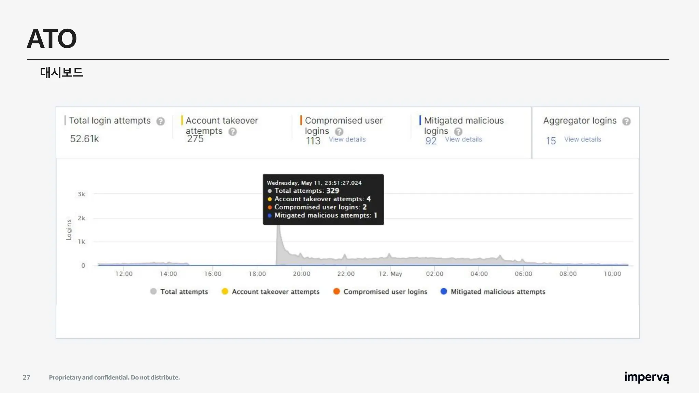Click help icon beside Mitigated malicious logins

(458, 132)
